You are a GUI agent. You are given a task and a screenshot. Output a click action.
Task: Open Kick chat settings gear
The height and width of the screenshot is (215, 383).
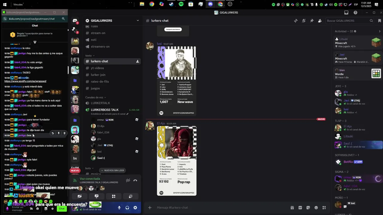[x=52, y=209]
